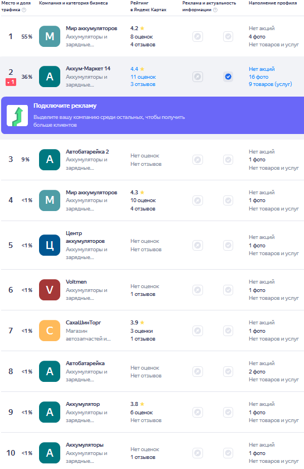Open the '11 оценок' link

(143, 77)
